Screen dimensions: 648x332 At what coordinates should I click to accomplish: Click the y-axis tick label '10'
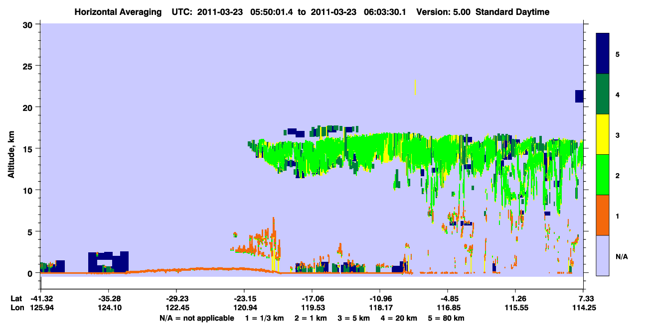(29, 190)
